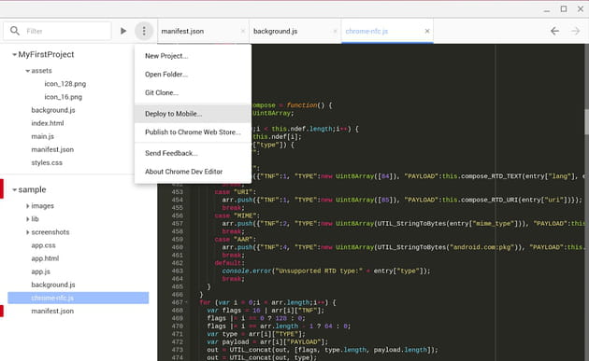
Task: Expand the images folder
Action: click(x=27, y=206)
